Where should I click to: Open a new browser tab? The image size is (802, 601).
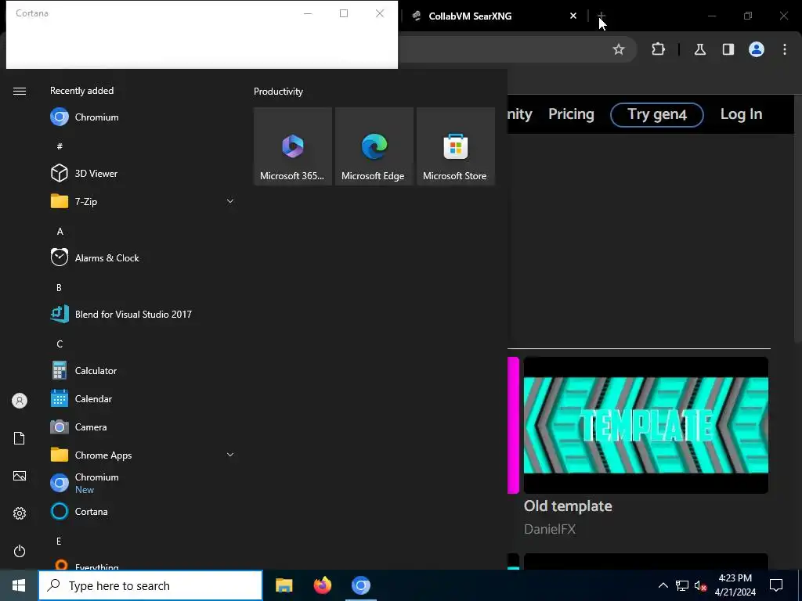click(601, 16)
